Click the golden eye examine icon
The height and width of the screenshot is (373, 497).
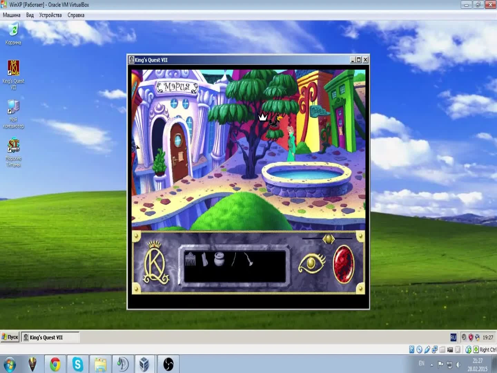(312, 264)
